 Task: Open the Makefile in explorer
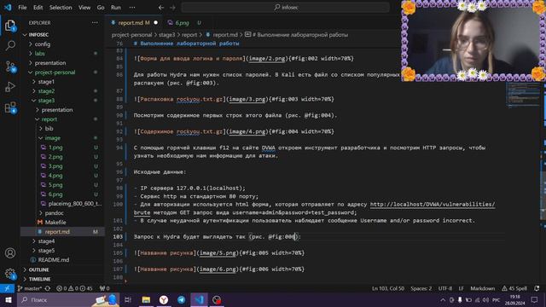click(55, 223)
